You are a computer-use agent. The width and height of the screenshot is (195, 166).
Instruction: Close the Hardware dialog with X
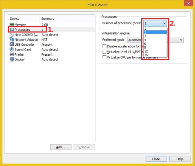coord(188,3)
